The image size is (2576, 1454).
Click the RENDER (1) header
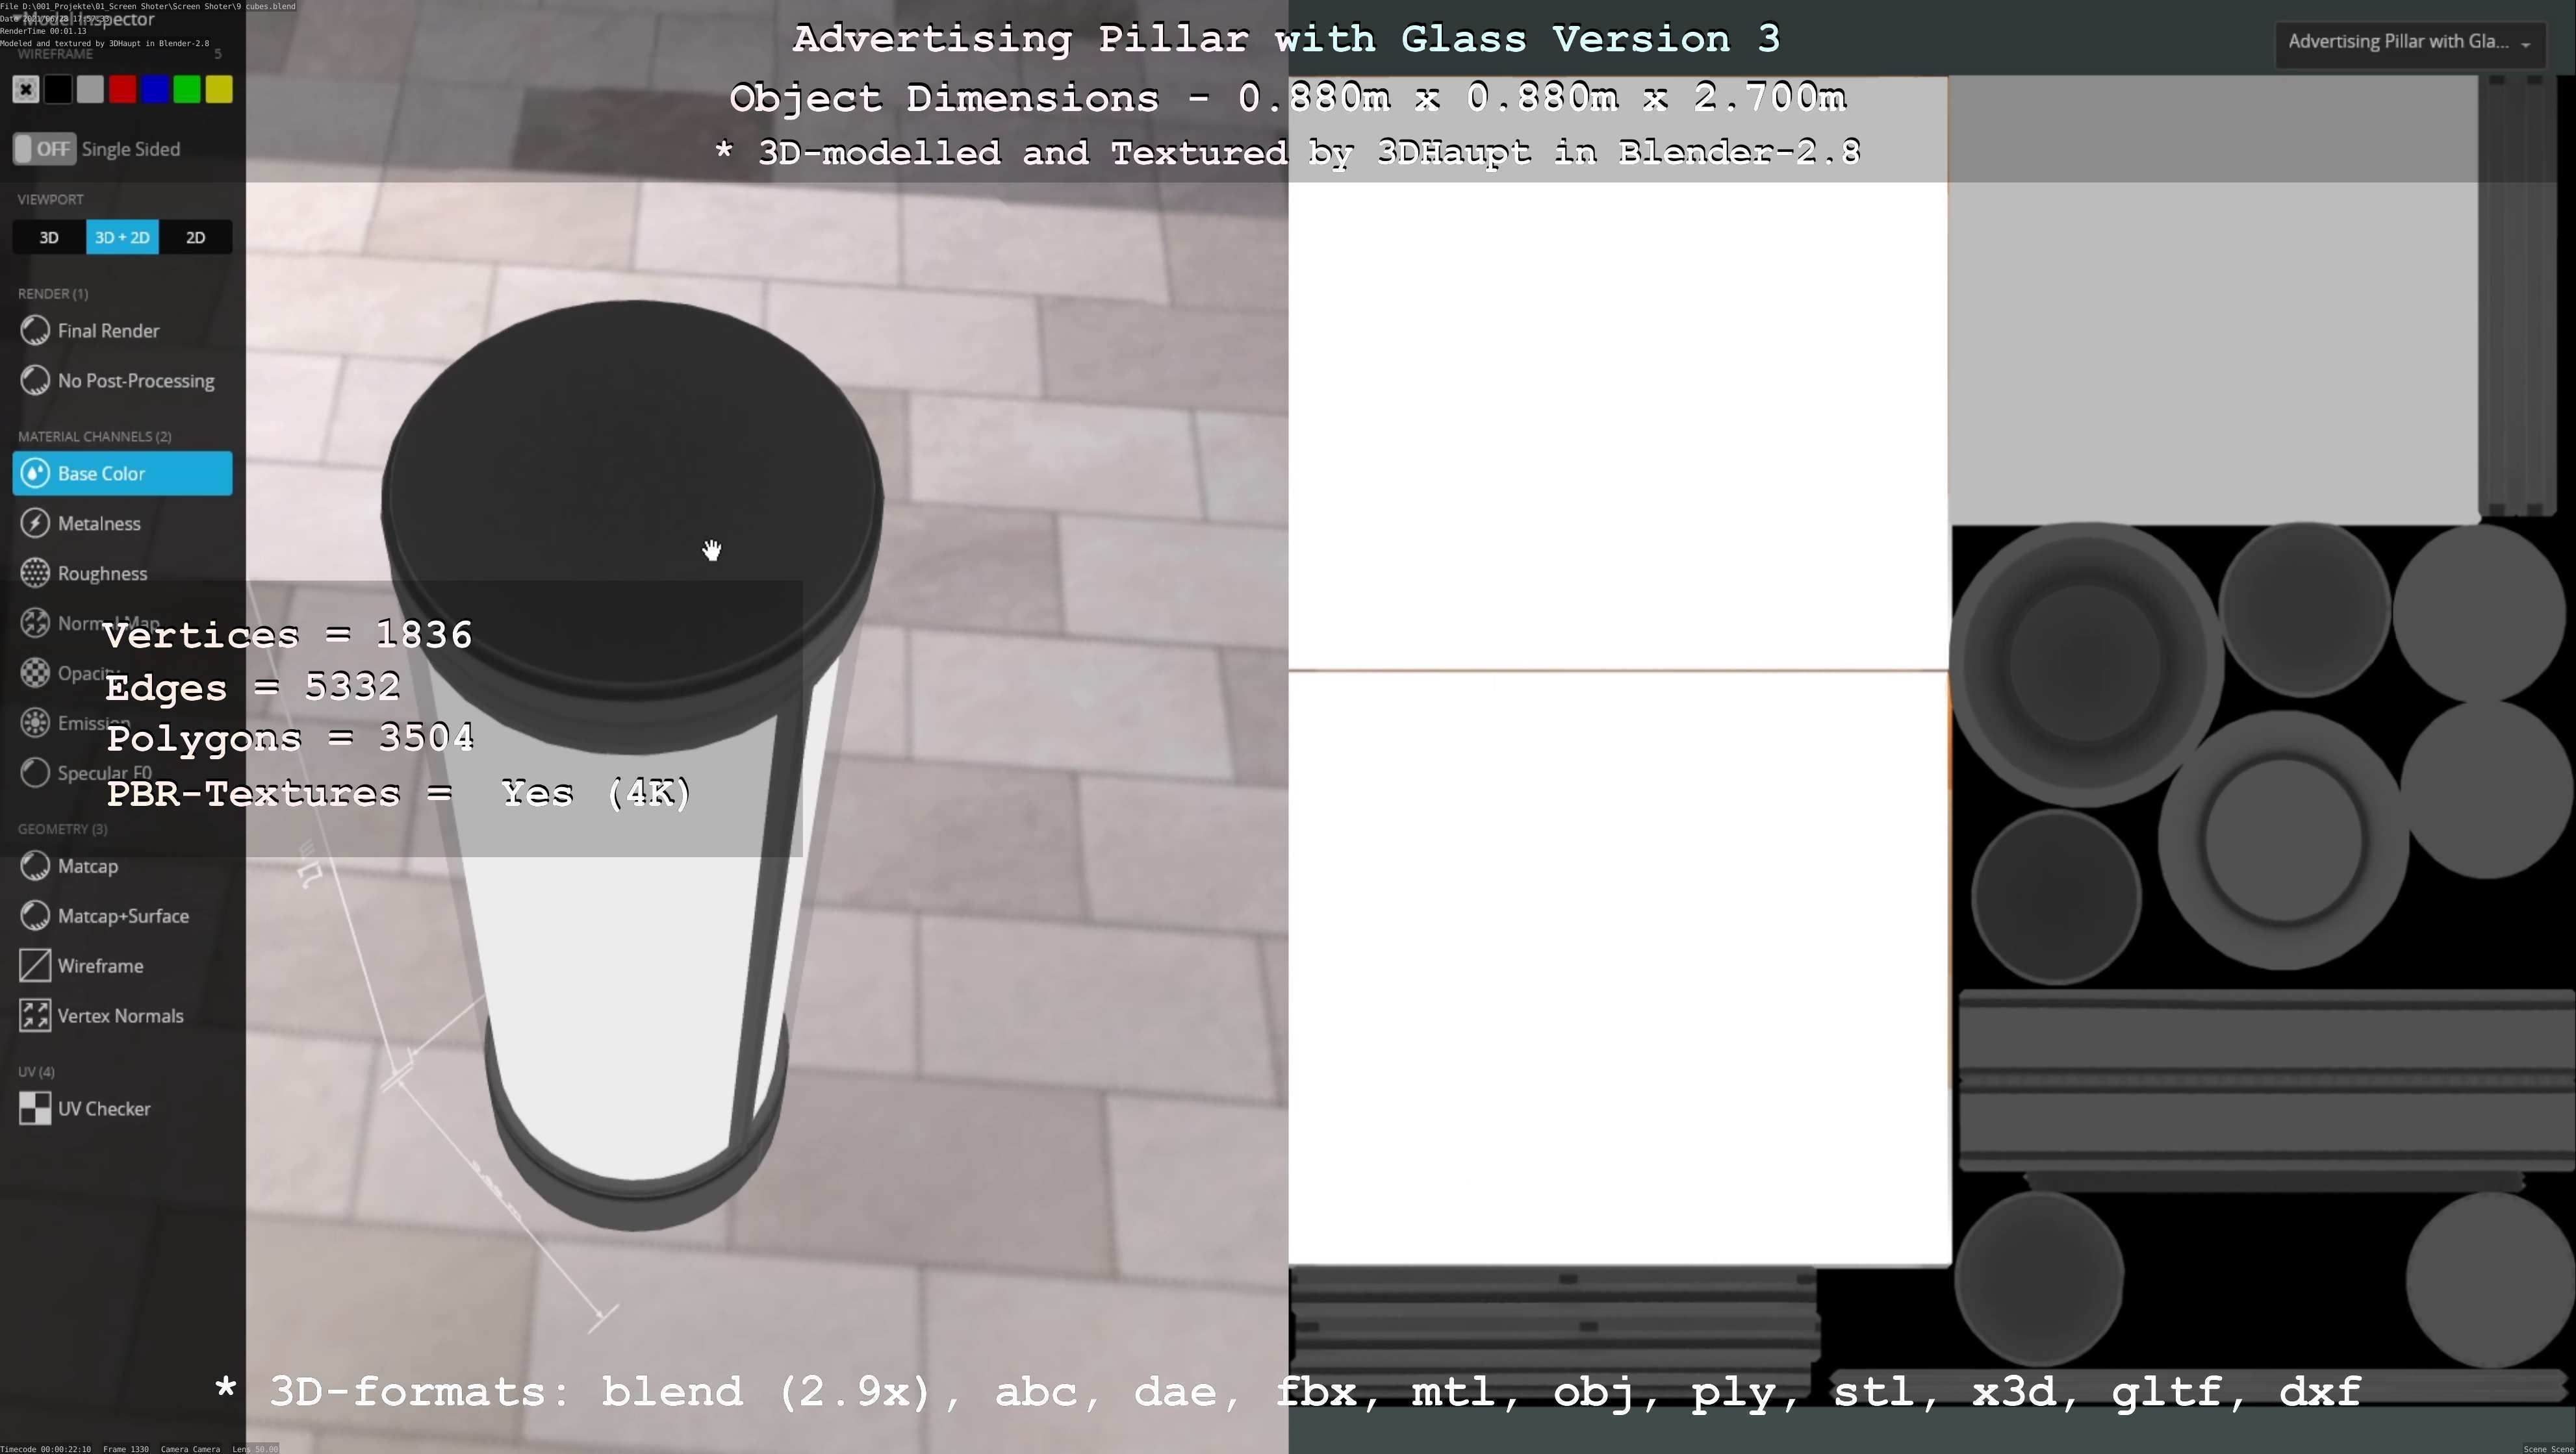coord(53,294)
